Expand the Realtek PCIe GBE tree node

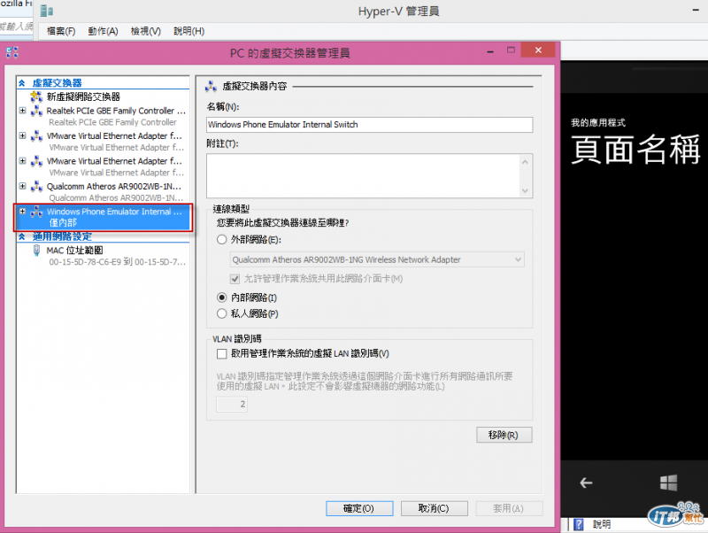23,110
